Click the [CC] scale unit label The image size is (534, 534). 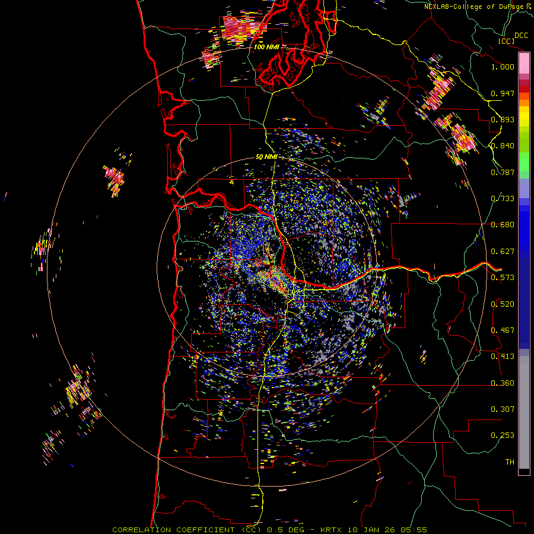pyautogui.click(x=507, y=41)
